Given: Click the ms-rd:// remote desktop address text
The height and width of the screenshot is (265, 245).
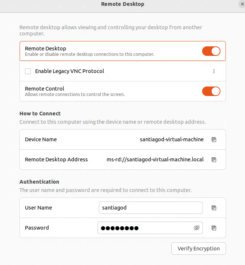Looking at the screenshot, I should pos(155,160).
